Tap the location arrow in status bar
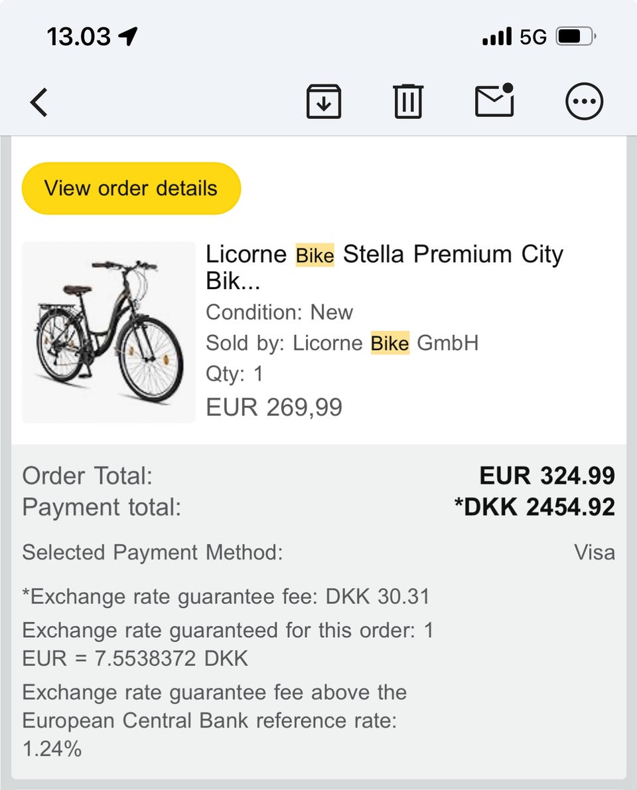Viewport: 637px width, 790px height. pos(128,37)
